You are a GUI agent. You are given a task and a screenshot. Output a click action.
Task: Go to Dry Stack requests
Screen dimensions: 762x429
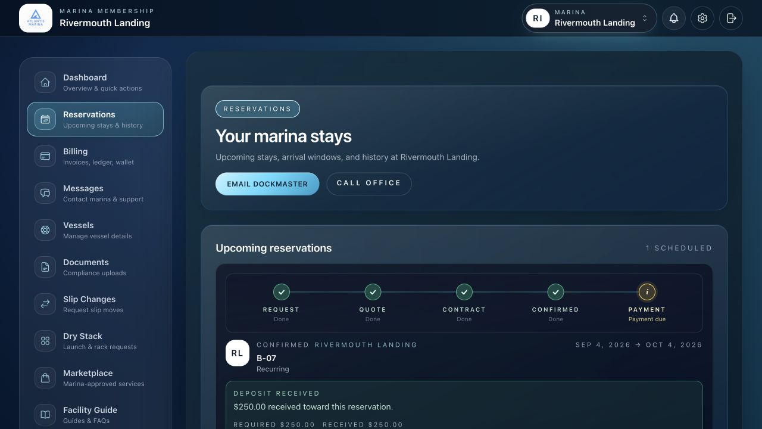point(95,341)
